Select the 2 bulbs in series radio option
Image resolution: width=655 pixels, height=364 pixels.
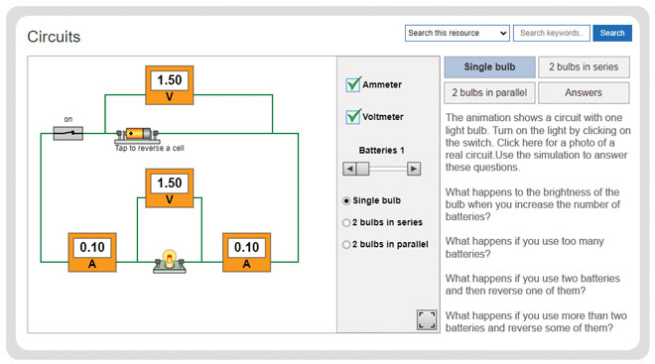[x=346, y=223]
